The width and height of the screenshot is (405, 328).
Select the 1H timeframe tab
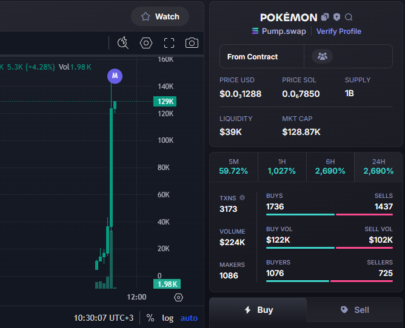[282, 166]
